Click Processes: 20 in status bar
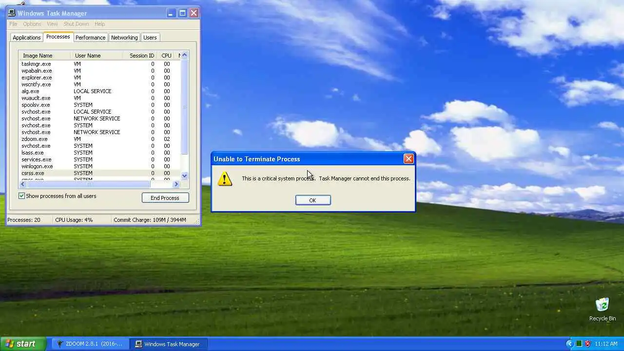Screen dimensions: 624x351 point(24,220)
